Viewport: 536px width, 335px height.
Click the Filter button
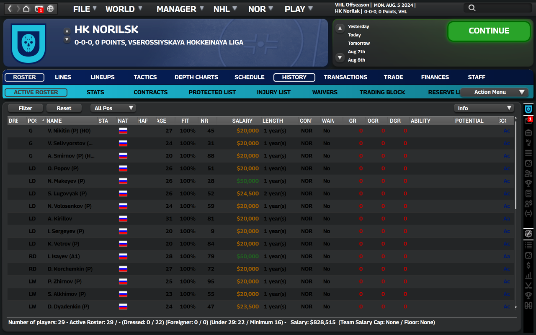click(26, 108)
